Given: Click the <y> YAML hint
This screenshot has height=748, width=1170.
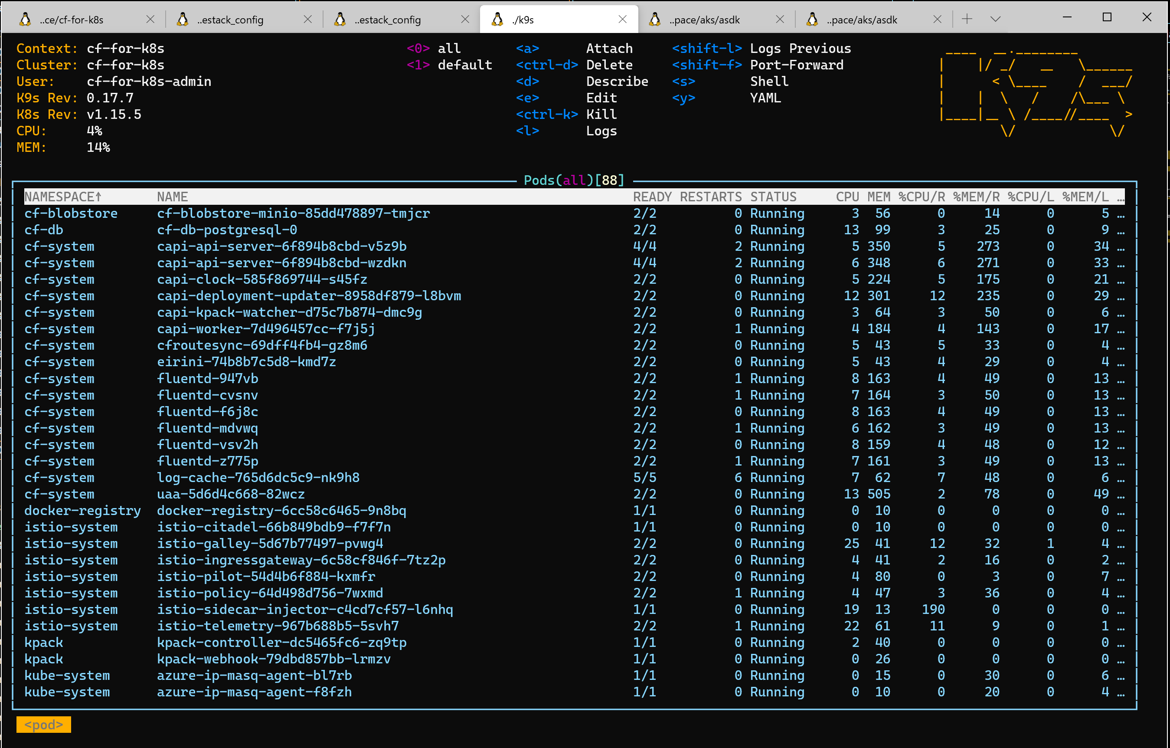Looking at the screenshot, I should (x=727, y=98).
